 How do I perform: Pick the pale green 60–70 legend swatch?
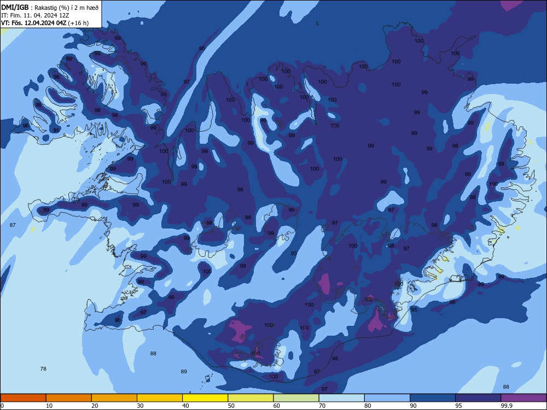[296, 398]
